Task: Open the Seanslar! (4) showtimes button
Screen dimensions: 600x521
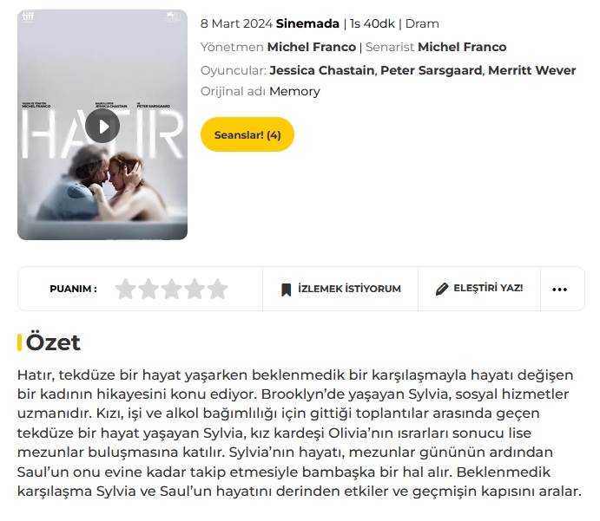Action: (247, 134)
